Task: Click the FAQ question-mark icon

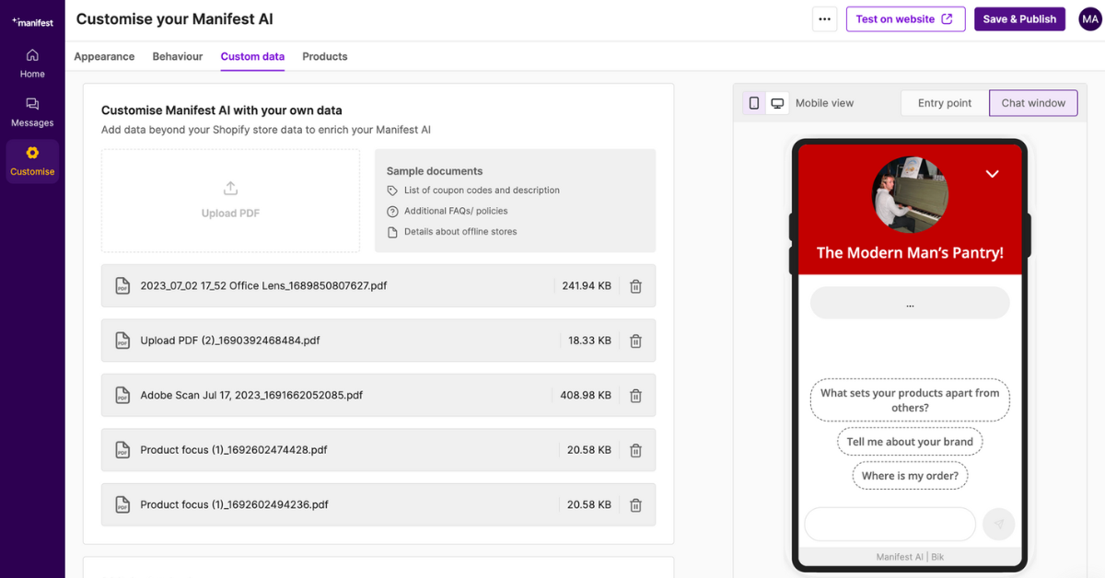Action: 392,211
